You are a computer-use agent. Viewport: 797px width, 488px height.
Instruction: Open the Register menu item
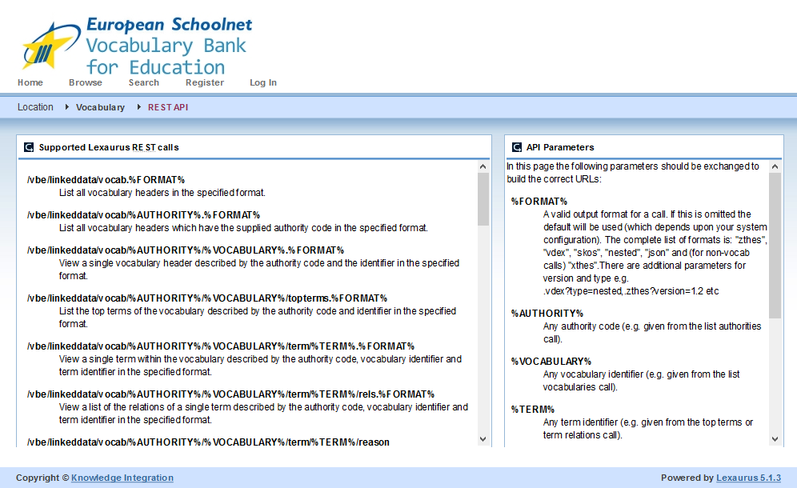coord(205,82)
